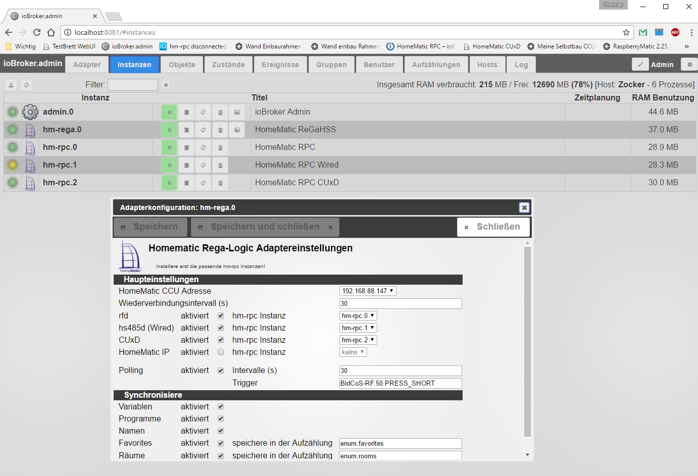Uncheck hs485d (Wired) aktiviert checkbox
The width and height of the screenshot is (698, 476).
221,328
